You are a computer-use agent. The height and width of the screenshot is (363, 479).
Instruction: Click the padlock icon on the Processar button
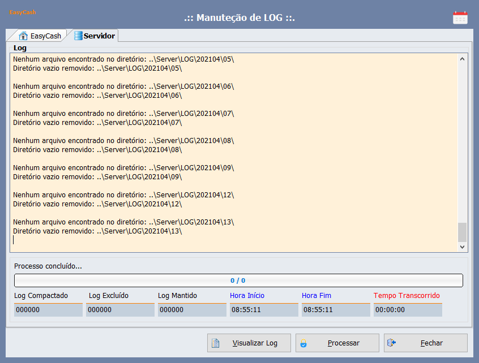tap(303, 343)
